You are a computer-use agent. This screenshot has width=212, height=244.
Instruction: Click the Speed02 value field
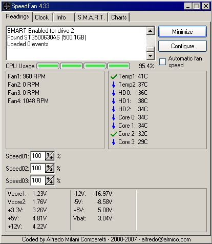38,168
